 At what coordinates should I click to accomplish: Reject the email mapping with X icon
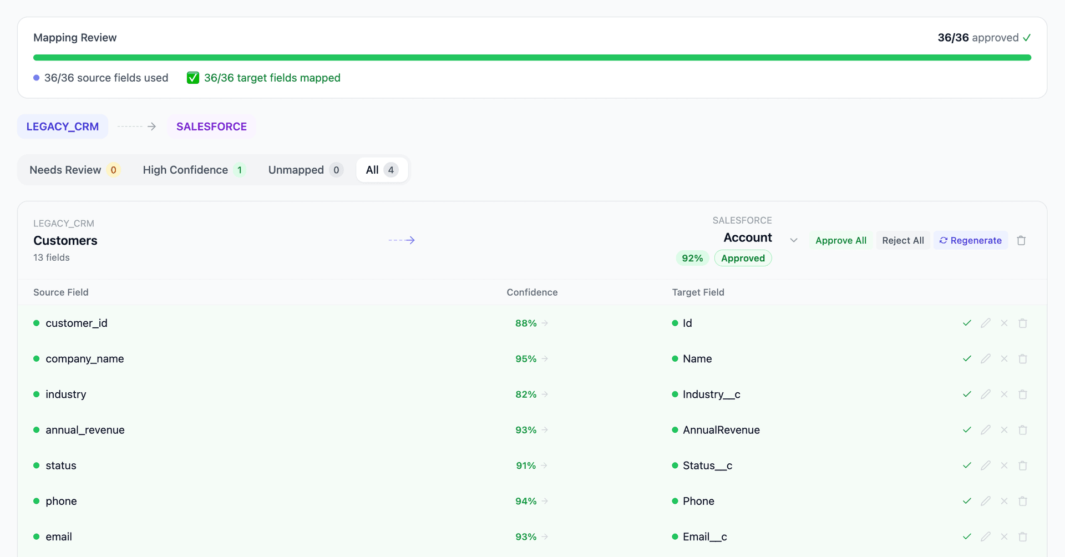click(x=1004, y=536)
